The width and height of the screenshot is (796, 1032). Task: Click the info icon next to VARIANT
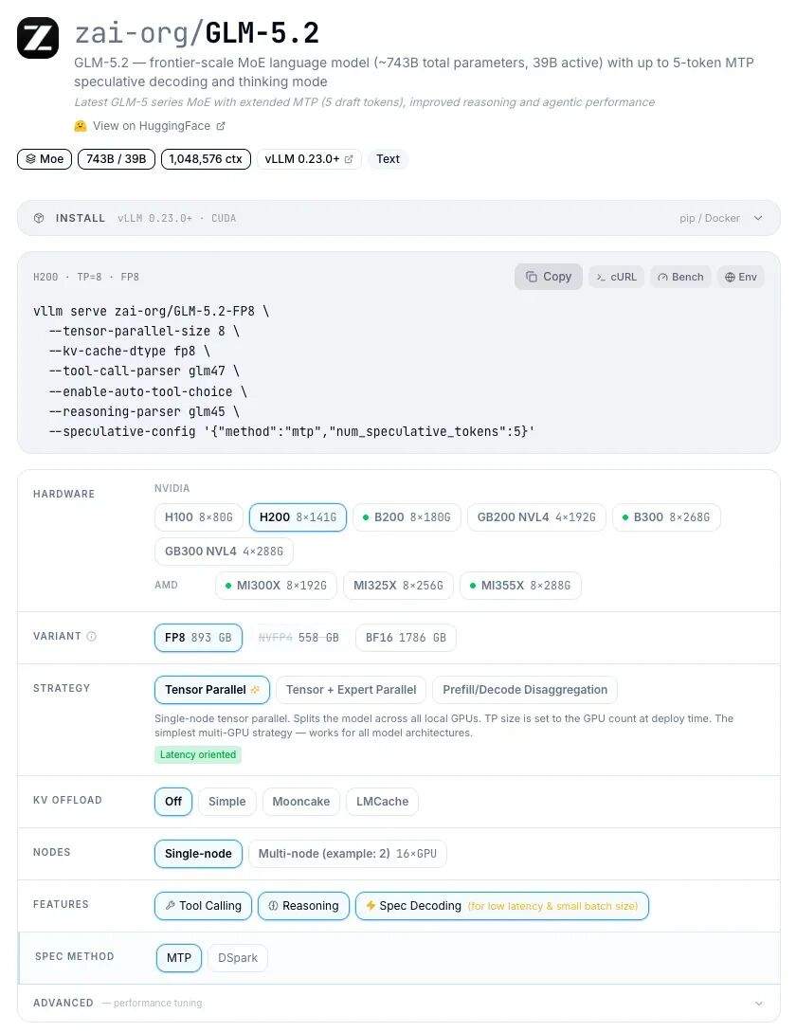click(x=92, y=636)
